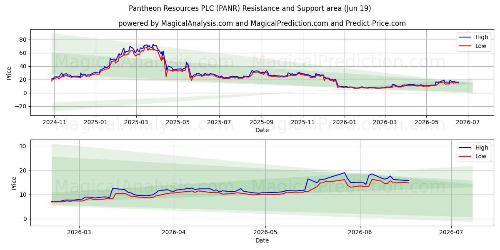Click the '2025-11' x-axis label in the upper chart
The width and height of the screenshot is (500, 250).
pyautogui.click(x=302, y=122)
